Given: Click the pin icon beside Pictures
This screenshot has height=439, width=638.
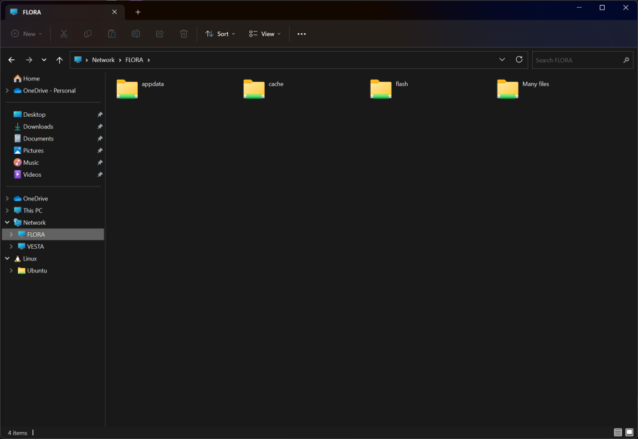Looking at the screenshot, I should 100,151.
